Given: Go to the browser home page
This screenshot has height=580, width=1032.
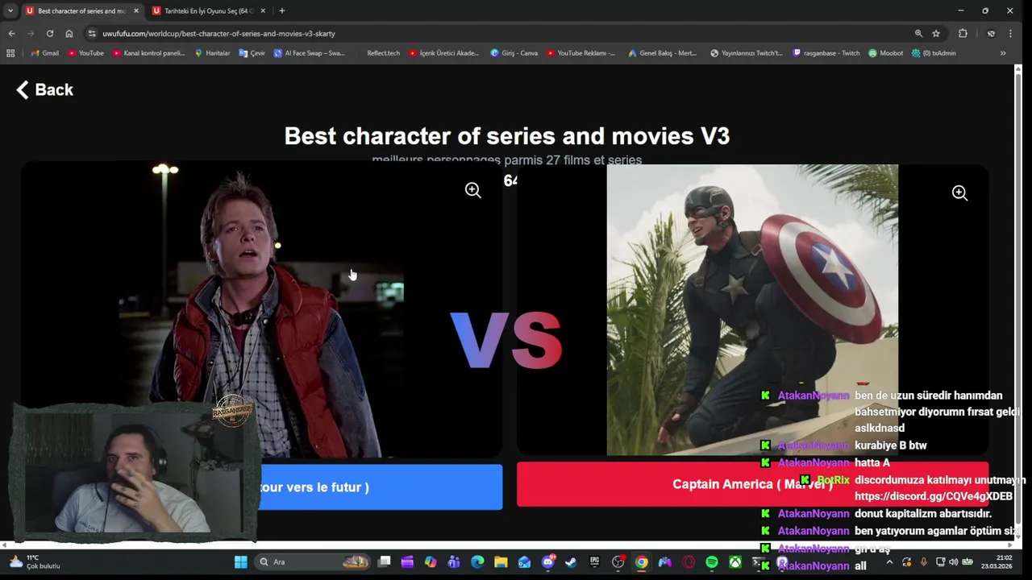Looking at the screenshot, I should pyautogui.click(x=69, y=33).
